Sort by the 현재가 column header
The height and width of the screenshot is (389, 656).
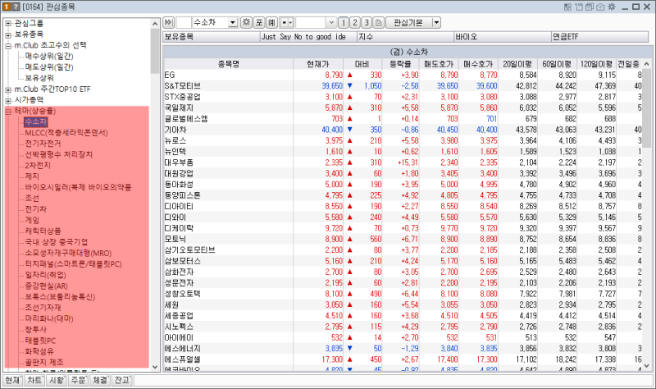pyautogui.click(x=318, y=64)
